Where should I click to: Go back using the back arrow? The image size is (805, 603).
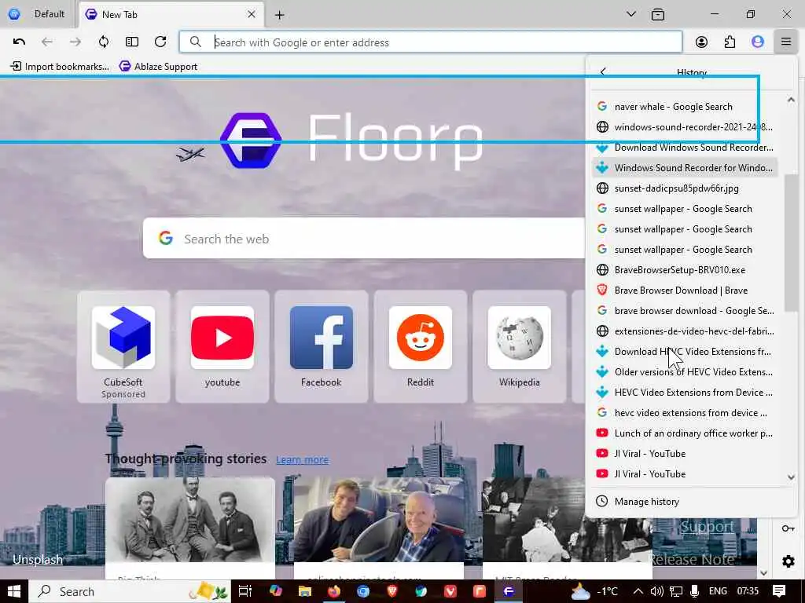pos(47,42)
